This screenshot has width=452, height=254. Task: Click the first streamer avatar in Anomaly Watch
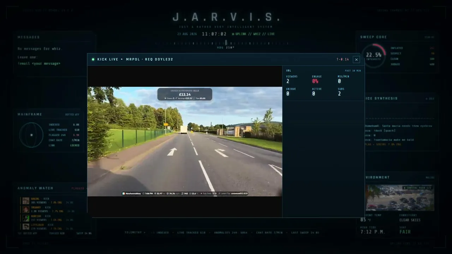click(26, 201)
